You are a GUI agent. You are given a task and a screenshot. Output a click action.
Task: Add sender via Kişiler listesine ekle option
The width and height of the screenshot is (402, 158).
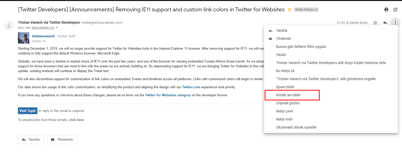[x=331, y=63]
